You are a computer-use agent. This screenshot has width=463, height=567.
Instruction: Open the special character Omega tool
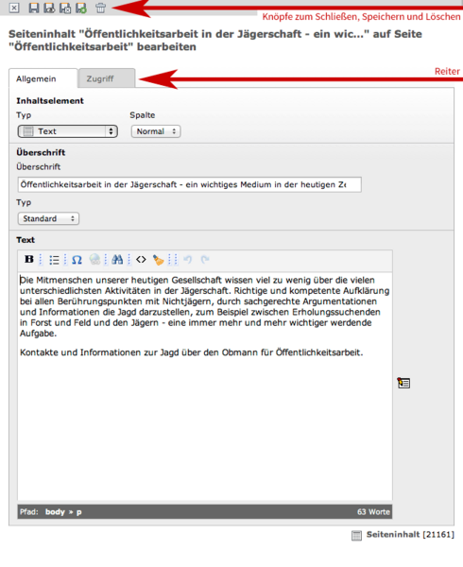pos(77,260)
